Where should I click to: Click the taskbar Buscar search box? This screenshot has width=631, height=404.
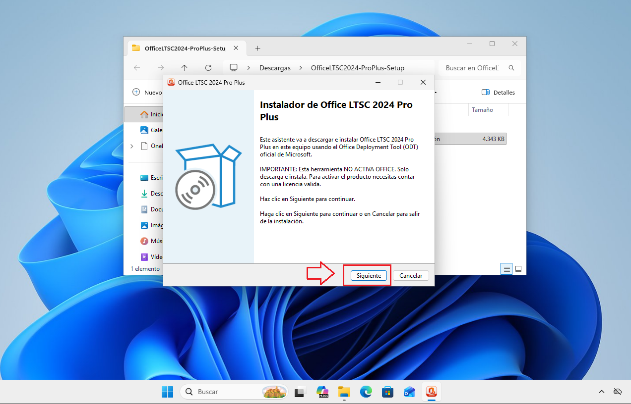coord(234,392)
